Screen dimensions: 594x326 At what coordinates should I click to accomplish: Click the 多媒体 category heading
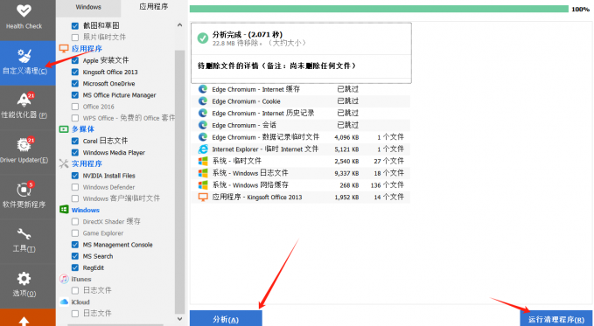point(83,129)
